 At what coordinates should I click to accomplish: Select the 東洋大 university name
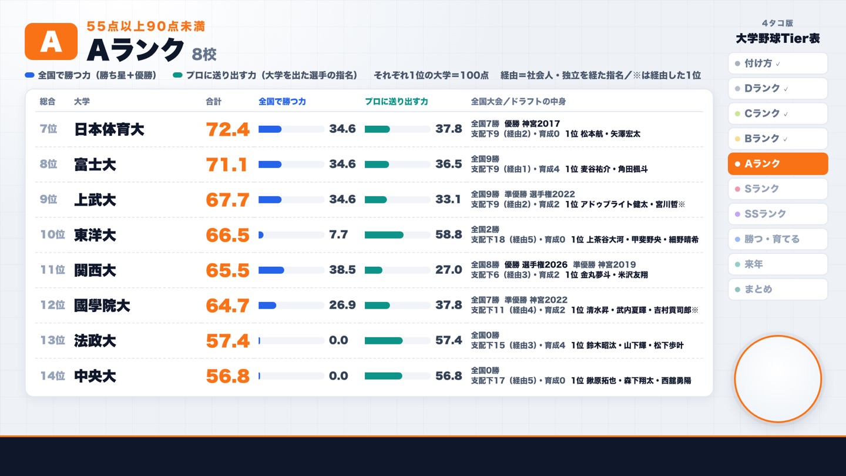[95, 235]
